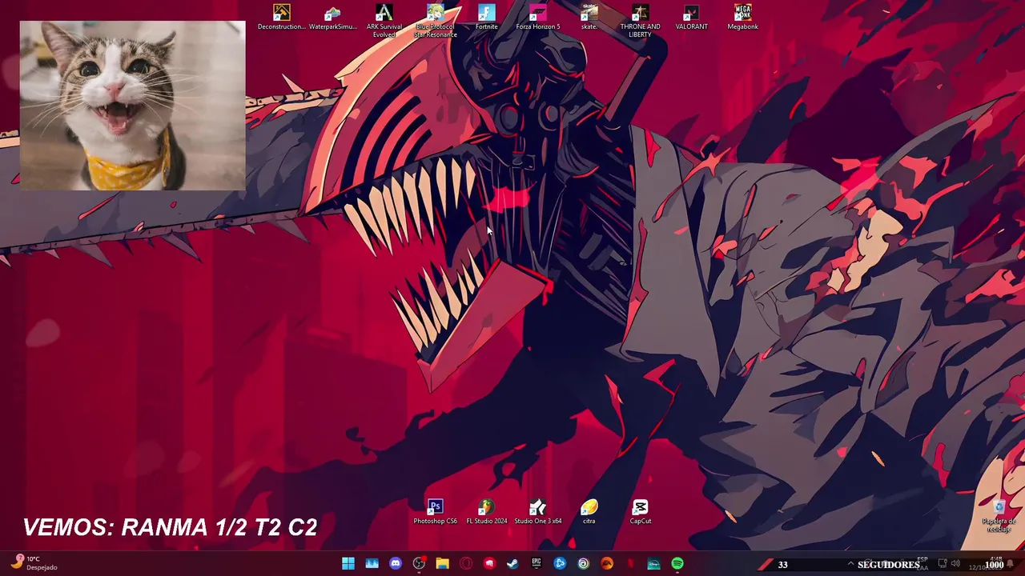Open the taskbar icon next to Start
The height and width of the screenshot is (576, 1025).
tap(372, 563)
